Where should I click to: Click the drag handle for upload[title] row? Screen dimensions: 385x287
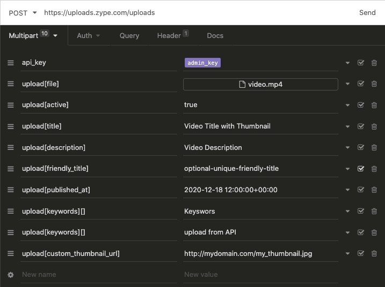click(11, 126)
